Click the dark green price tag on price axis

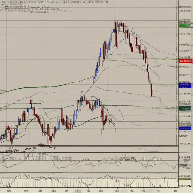[185, 109]
